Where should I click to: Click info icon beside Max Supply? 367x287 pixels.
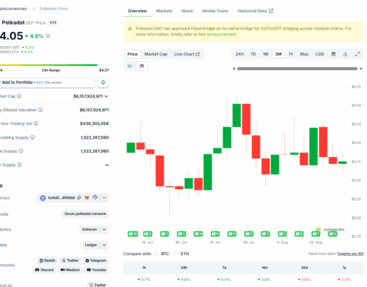pyautogui.click(x=20, y=164)
